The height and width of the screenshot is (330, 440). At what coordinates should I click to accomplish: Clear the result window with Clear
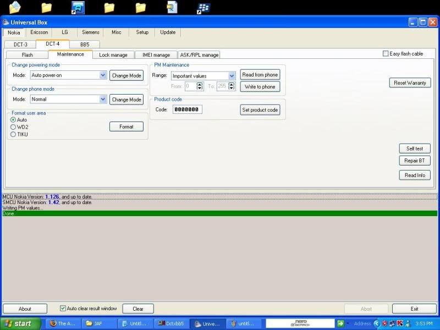pos(138,309)
